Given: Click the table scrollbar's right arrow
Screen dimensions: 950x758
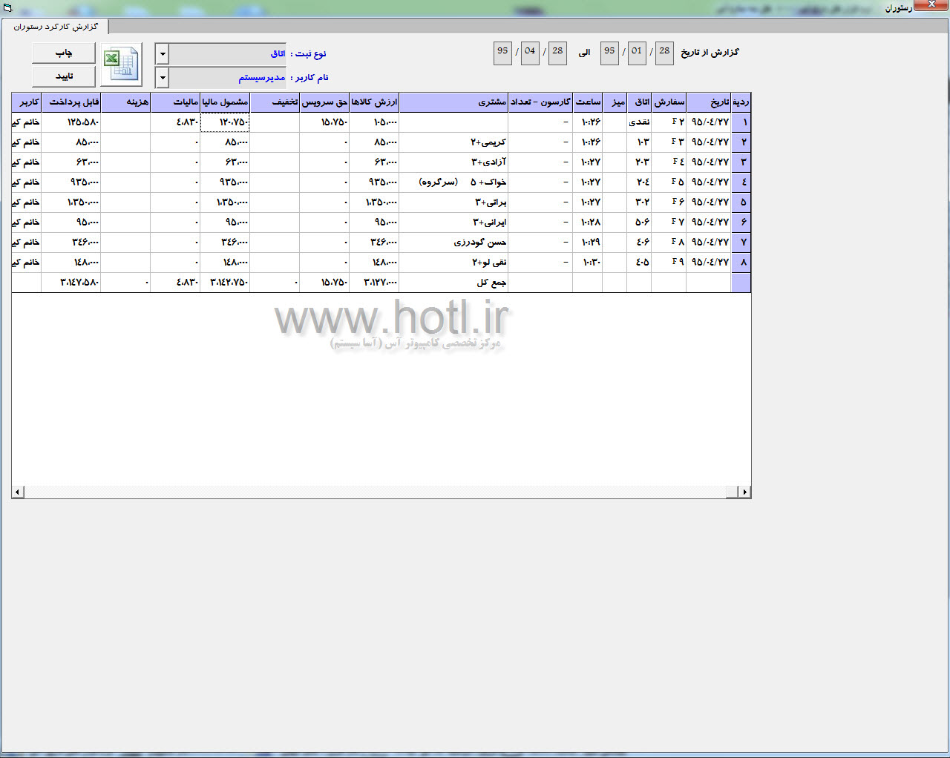Looking at the screenshot, I should point(744,492).
